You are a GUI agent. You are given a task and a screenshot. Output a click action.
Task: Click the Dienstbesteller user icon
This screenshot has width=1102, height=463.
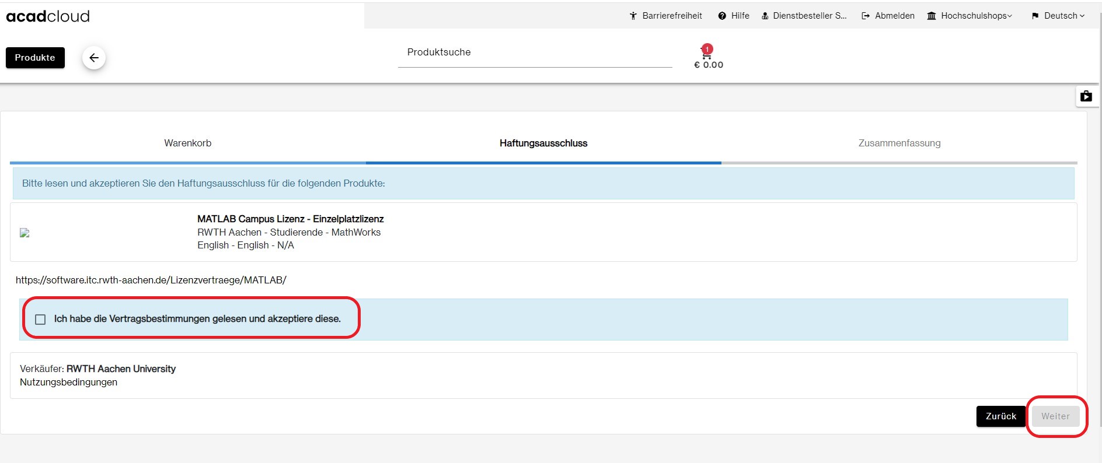click(765, 16)
